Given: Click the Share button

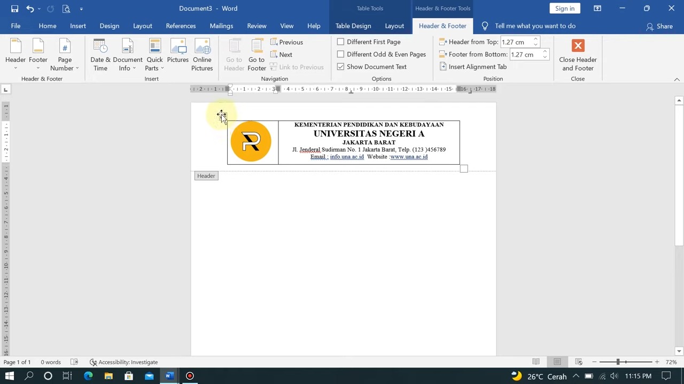Looking at the screenshot, I should pyautogui.click(x=659, y=26).
